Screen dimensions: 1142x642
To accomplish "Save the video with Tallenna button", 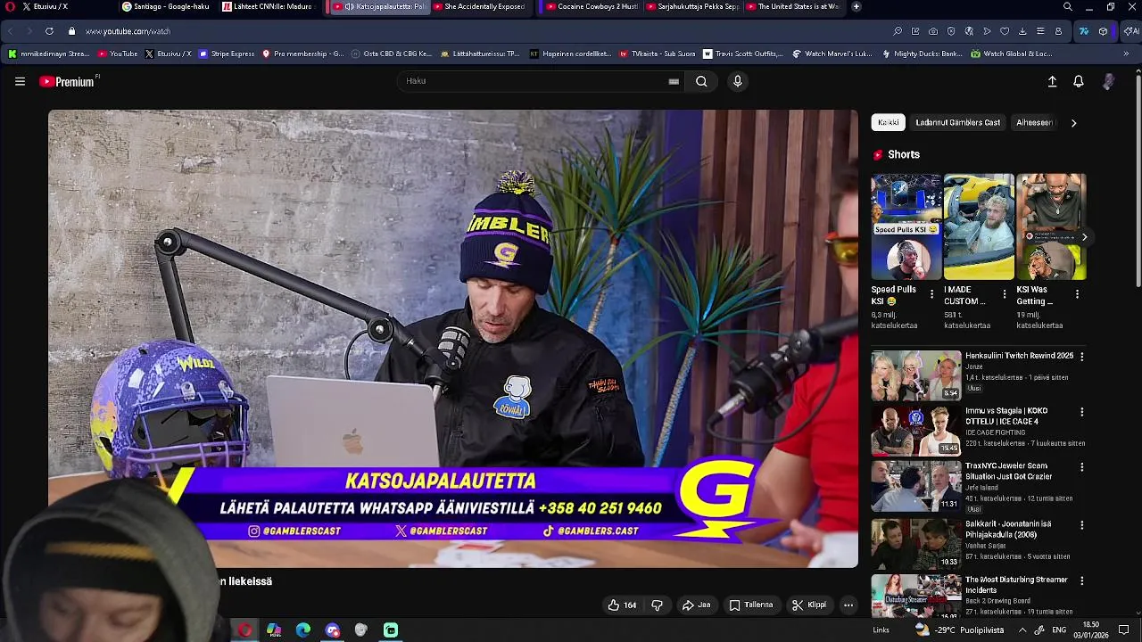I will point(751,605).
